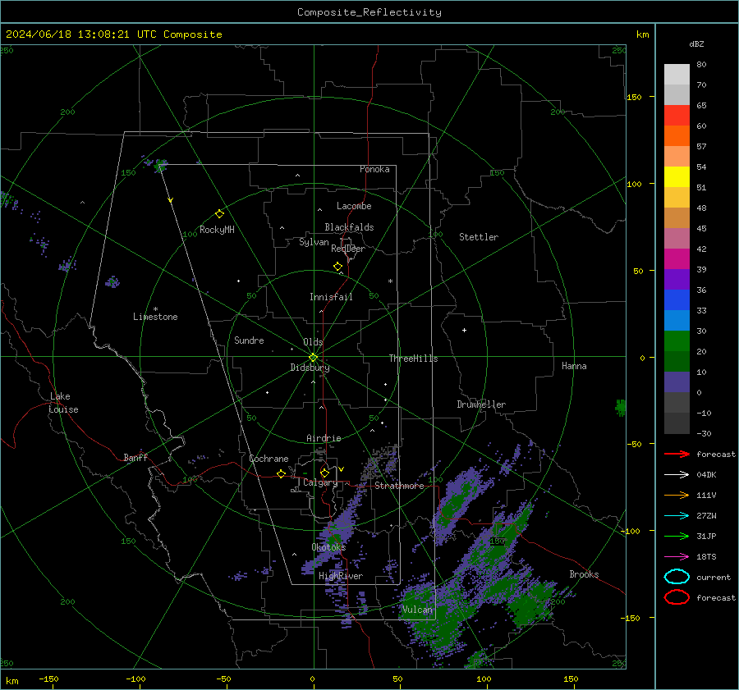
Task: Click the 36 dBZ blue color swatch
Action: click(x=677, y=300)
